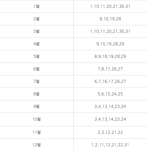Click dates 9,10,19,28 for February

point(110,19)
